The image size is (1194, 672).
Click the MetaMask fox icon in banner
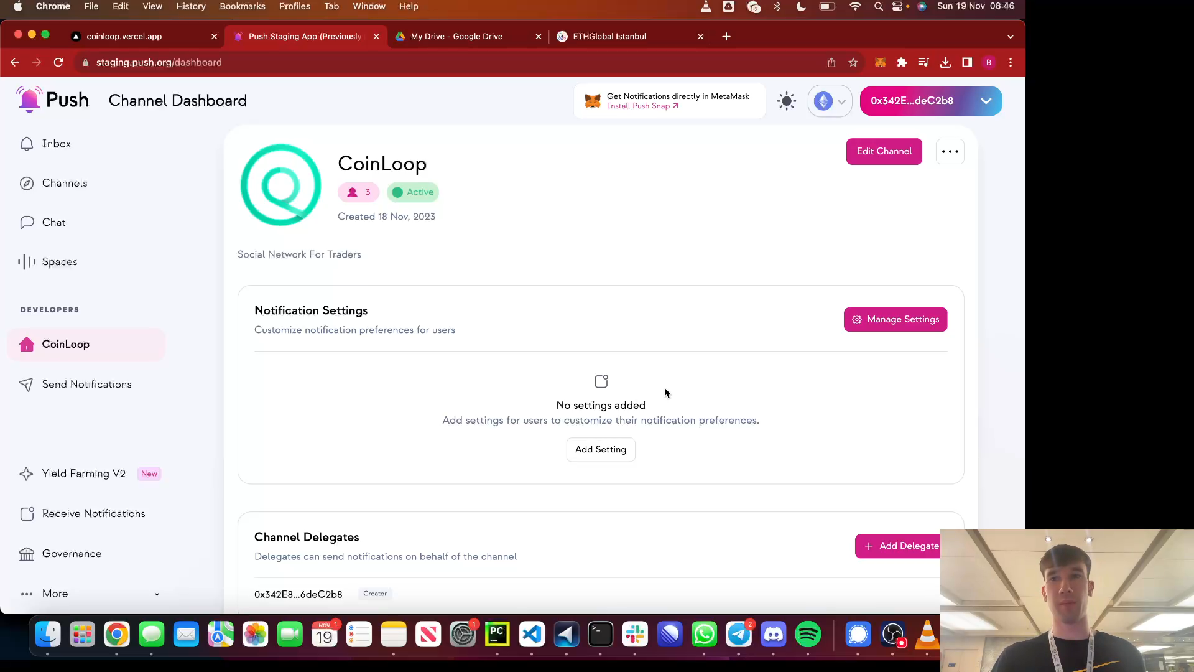[593, 101]
